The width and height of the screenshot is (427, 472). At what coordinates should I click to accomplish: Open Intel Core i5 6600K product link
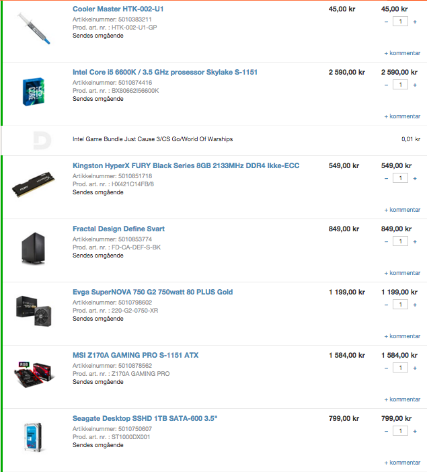(x=165, y=72)
